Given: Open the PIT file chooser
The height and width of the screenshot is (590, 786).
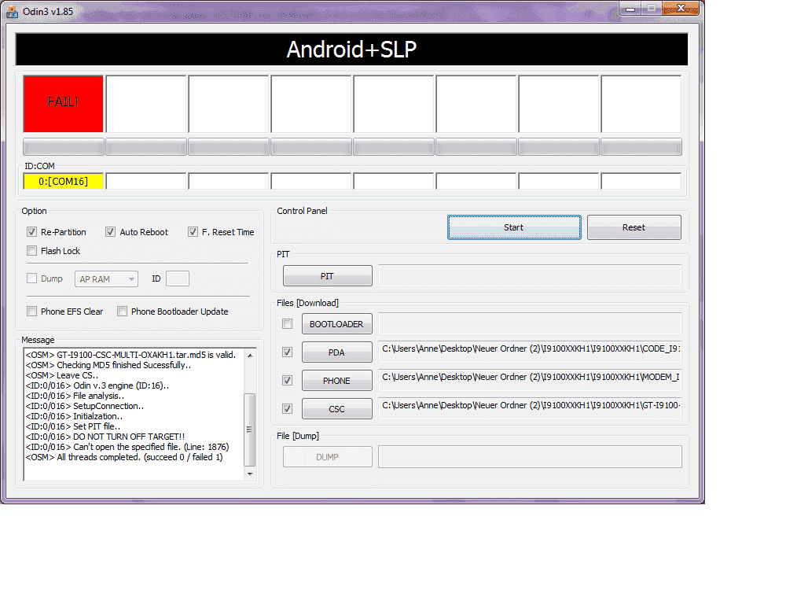Looking at the screenshot, I should pos(327,276).
